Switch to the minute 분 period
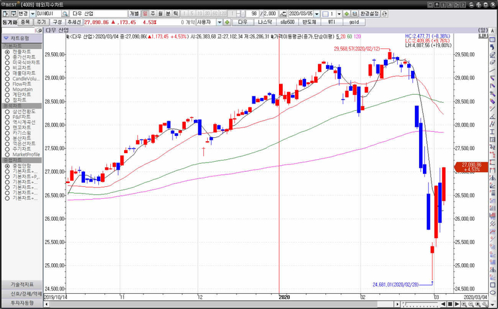The height and width of the screenshot is (309, 498). click(x=168, y=14)
